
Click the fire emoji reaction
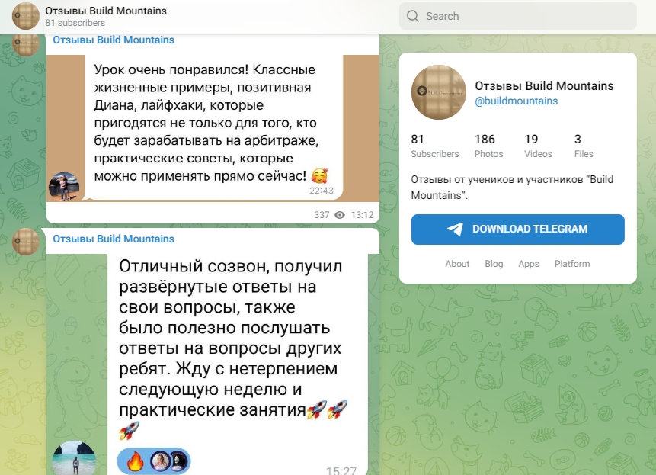click(135, 461)
